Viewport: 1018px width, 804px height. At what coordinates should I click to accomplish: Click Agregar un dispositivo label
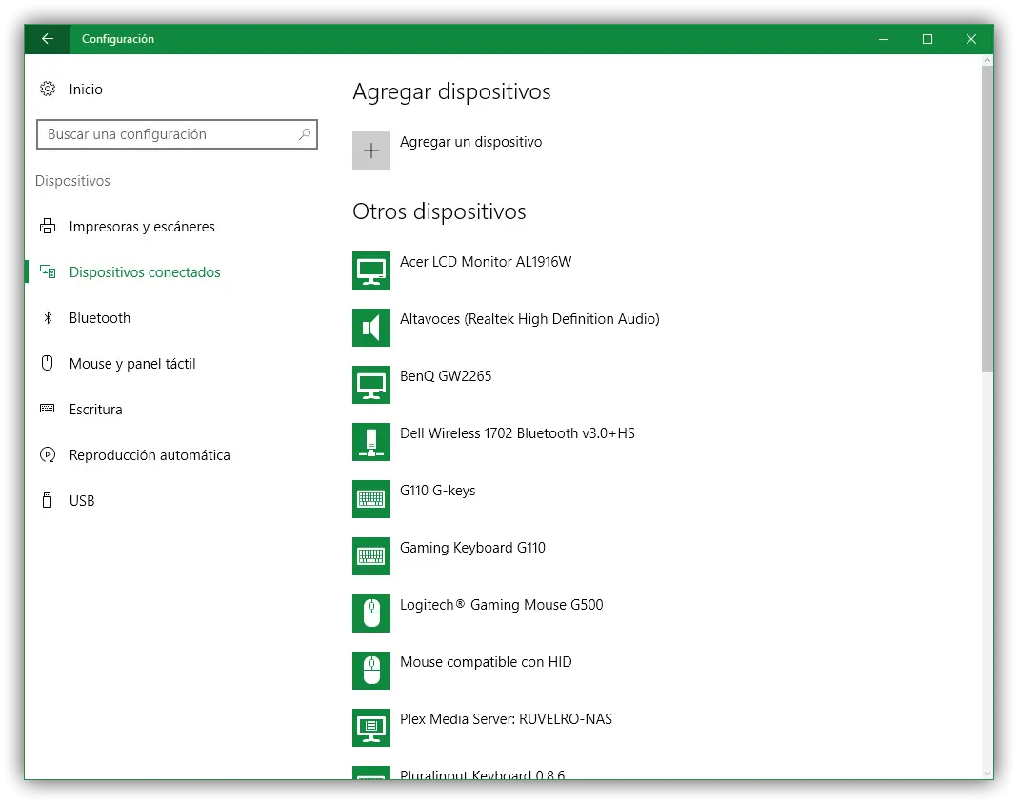click(x=470, y=142)
